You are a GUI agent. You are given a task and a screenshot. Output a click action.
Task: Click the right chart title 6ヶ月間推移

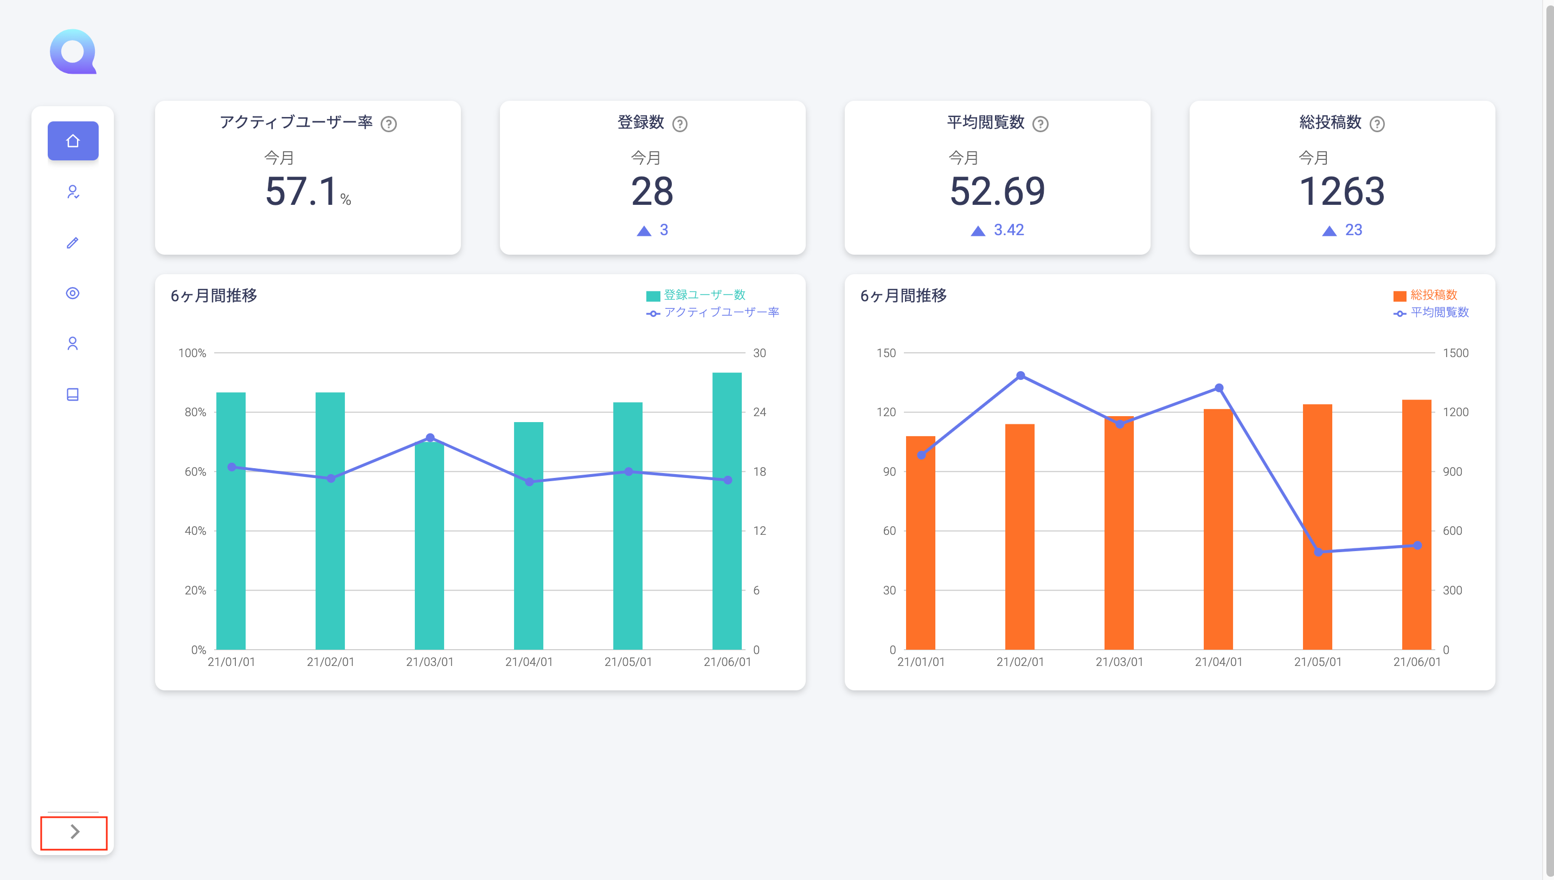[x=903, y=295]
